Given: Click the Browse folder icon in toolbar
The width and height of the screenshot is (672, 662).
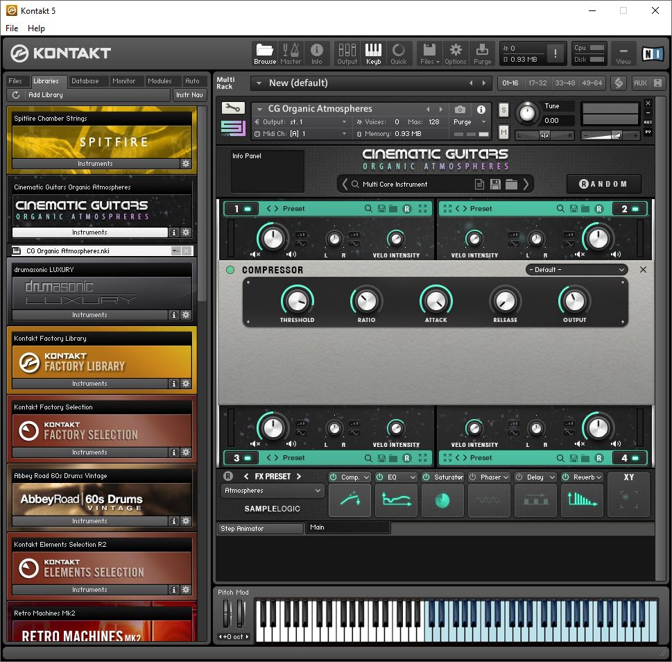Looking at the screenshot, I should 265,53.
